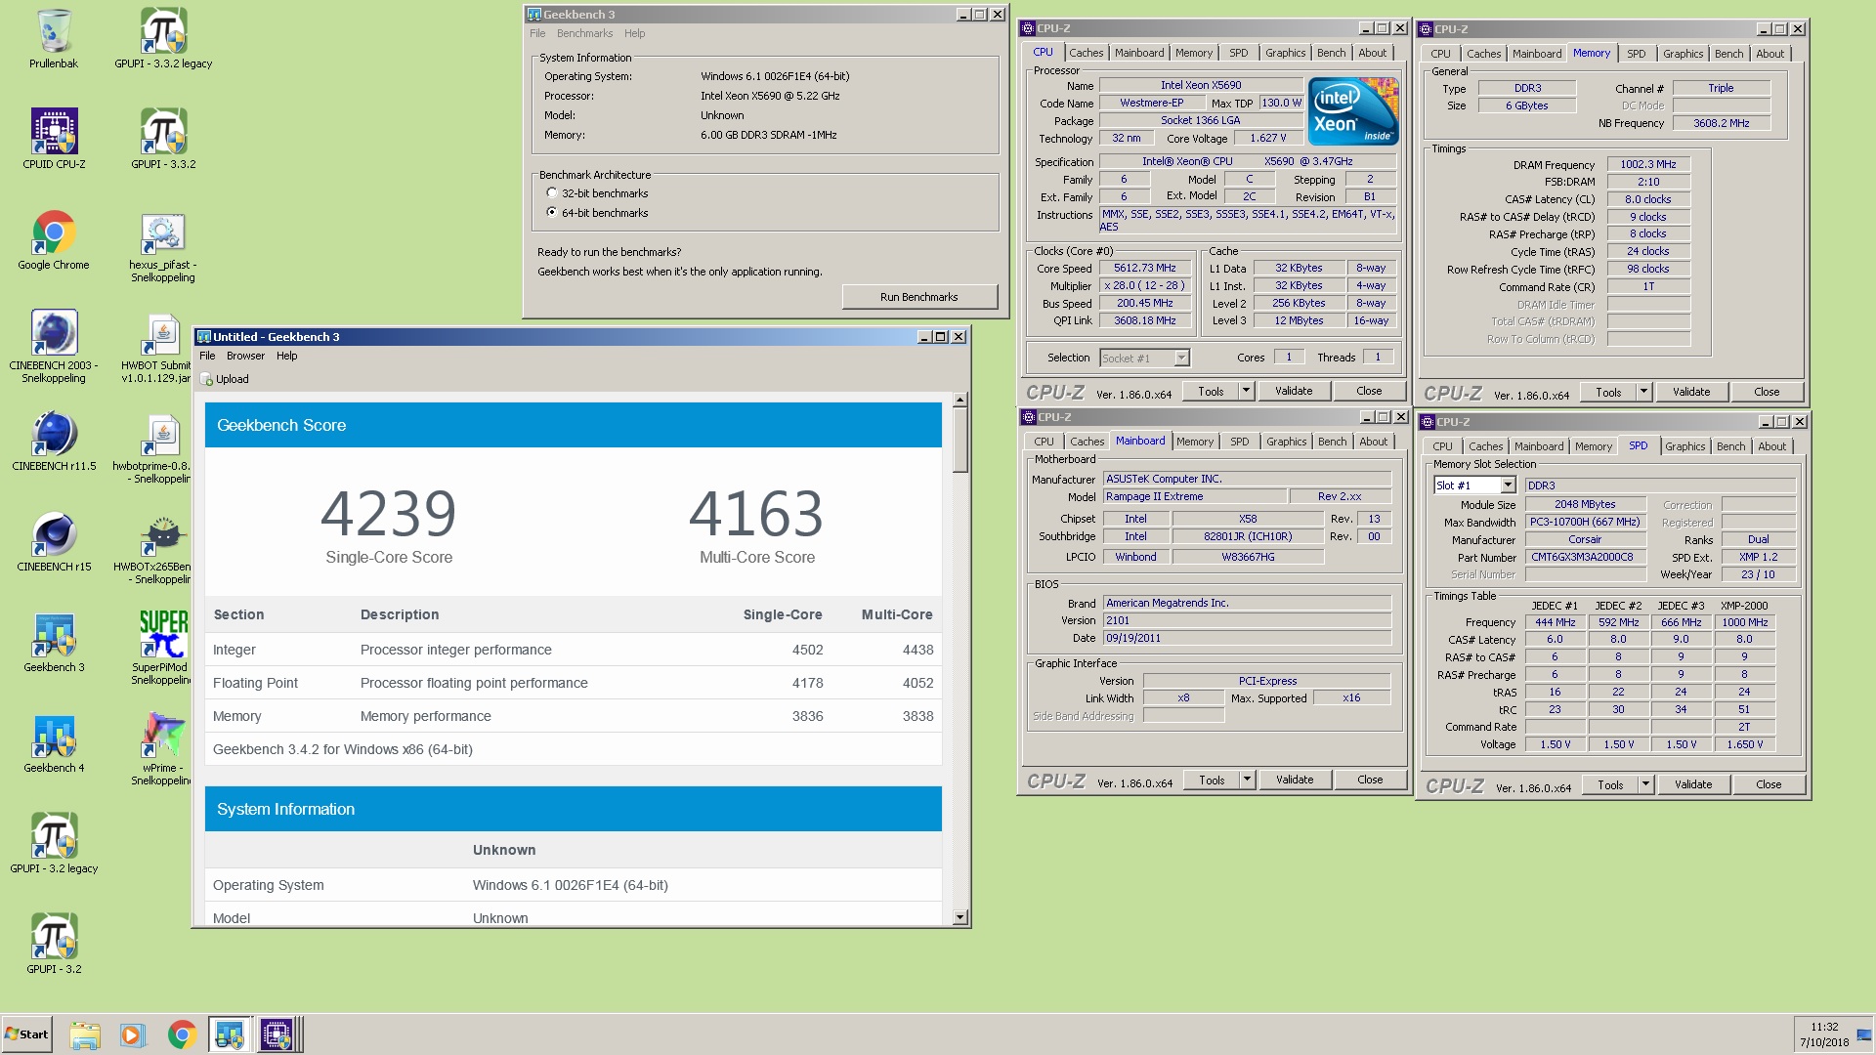Open the HWBOT Submit jar icon
Screen dimensions: 1876x1055
pos(156,347)
